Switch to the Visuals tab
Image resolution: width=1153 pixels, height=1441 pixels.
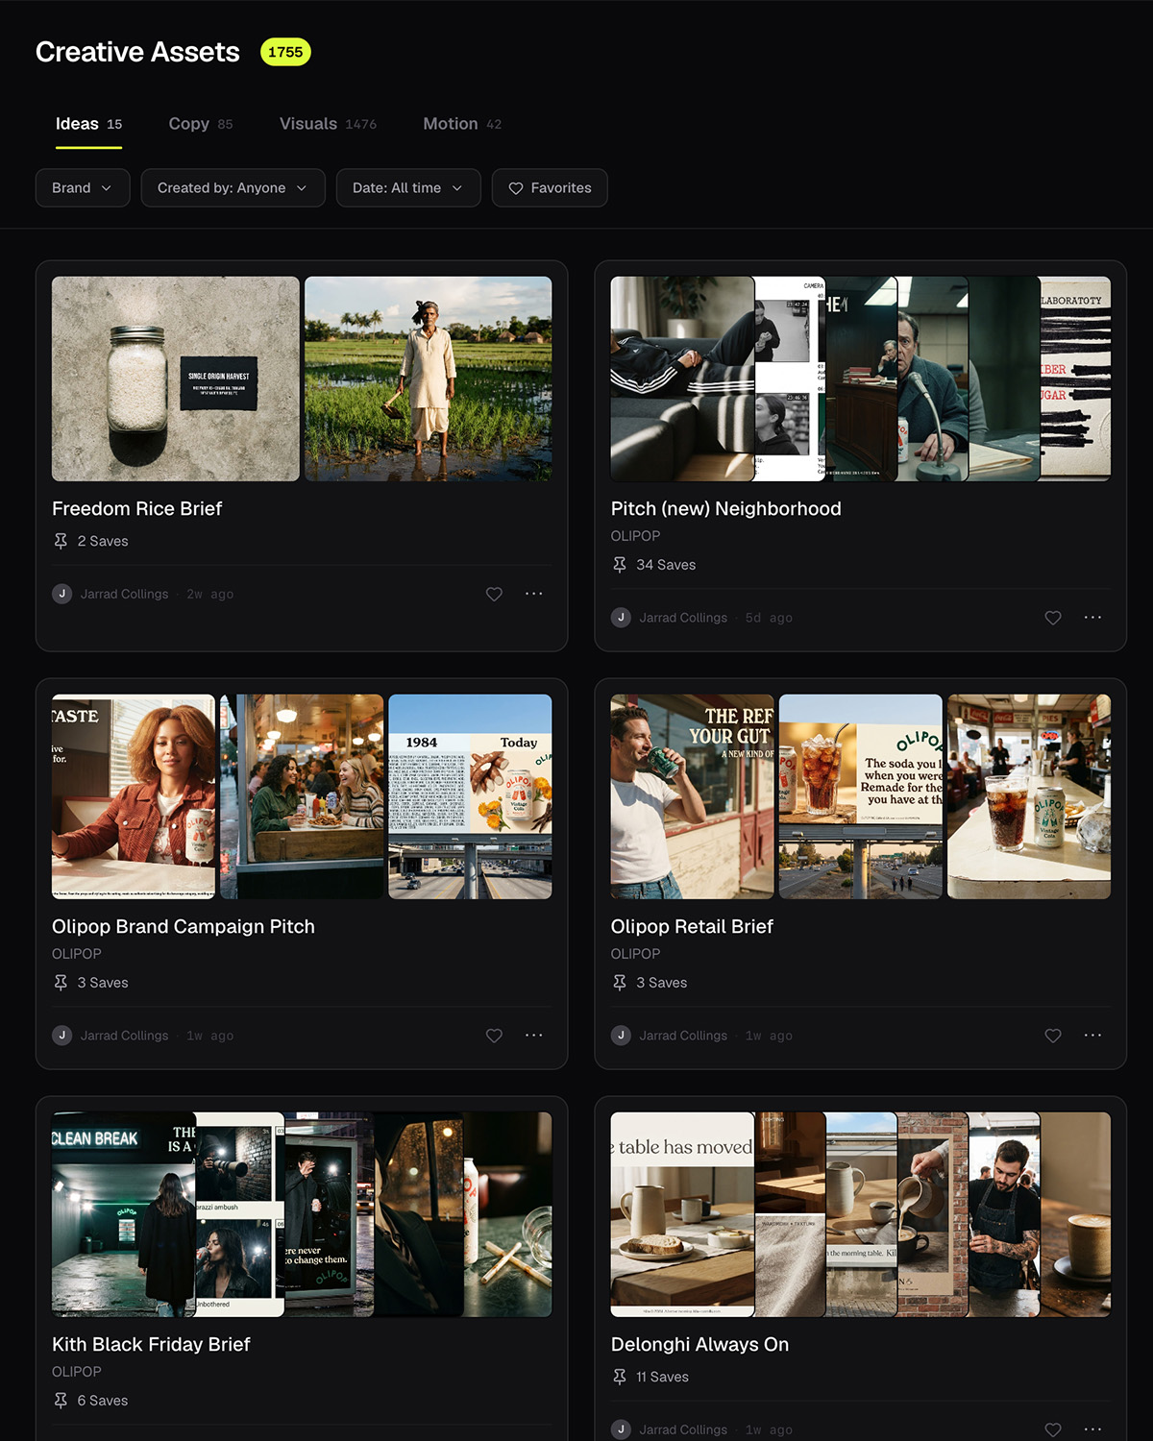(x=328, y=124)
